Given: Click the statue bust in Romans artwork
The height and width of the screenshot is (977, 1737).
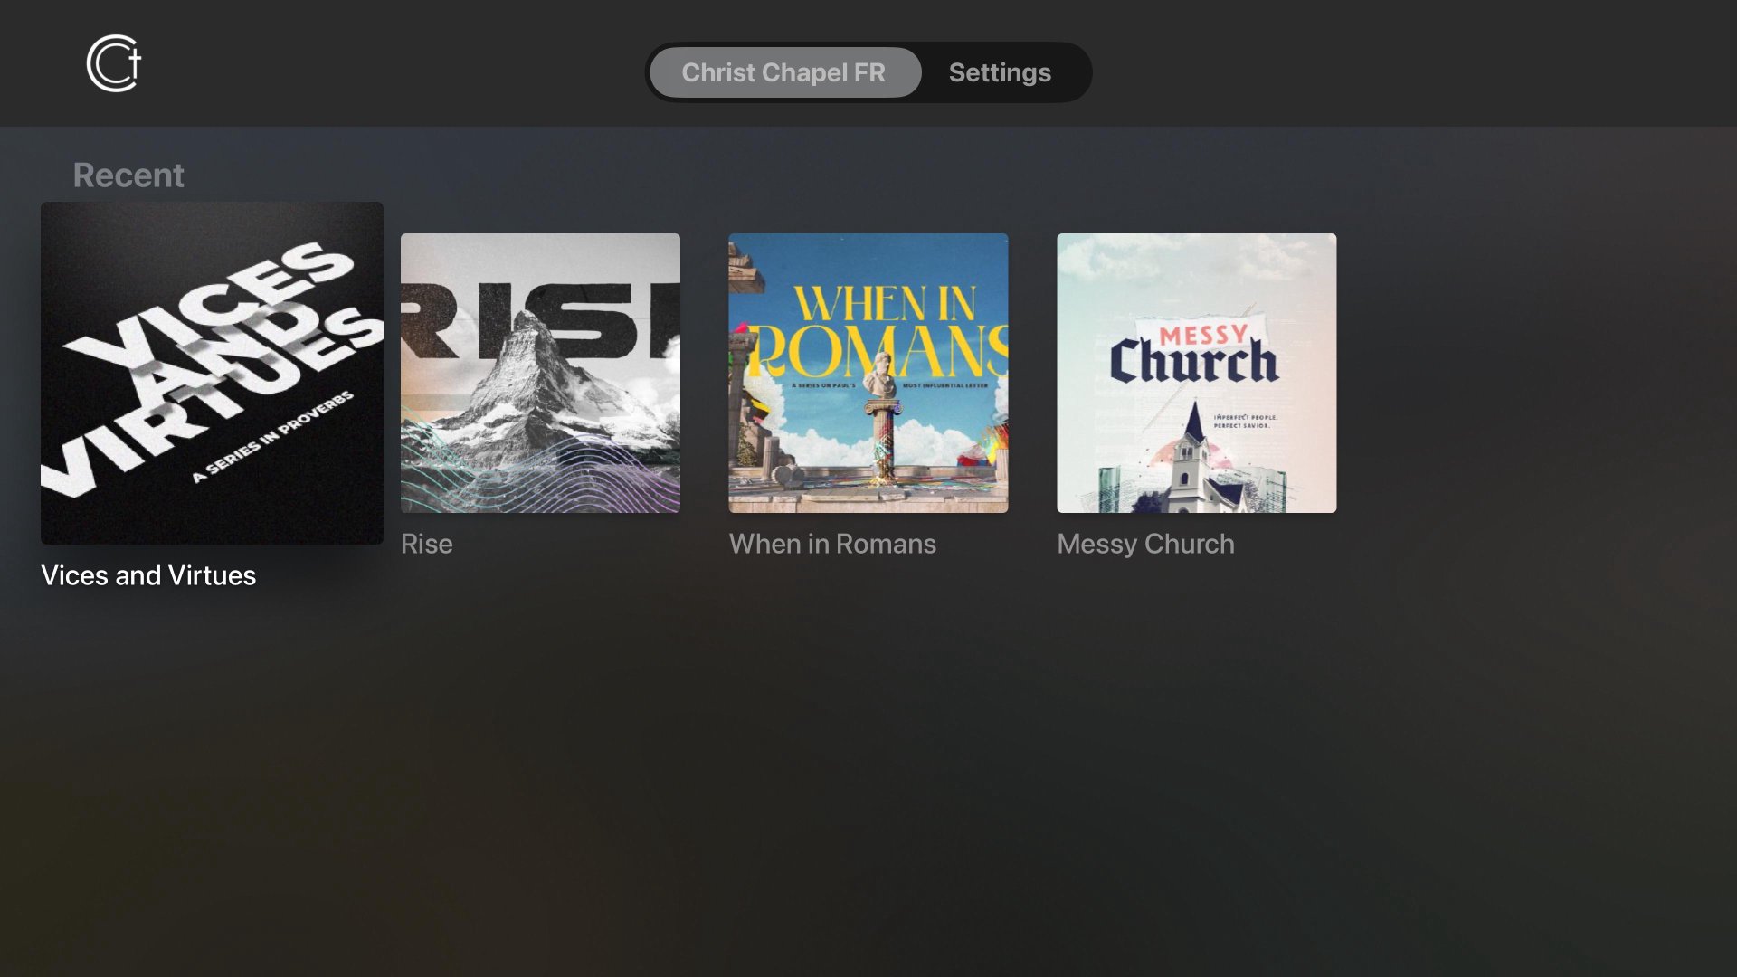Looking at the screenshot, I should point(880,376).
